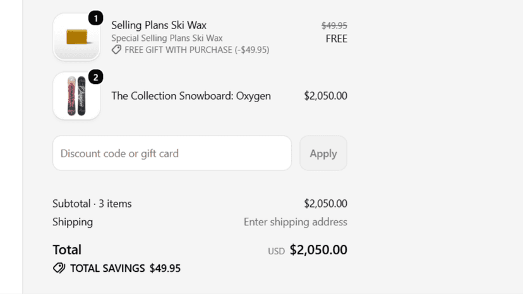Click the bold Total amount $2,050.00
The width and height of the screenshot is (523, 294).
click(318, 250)
